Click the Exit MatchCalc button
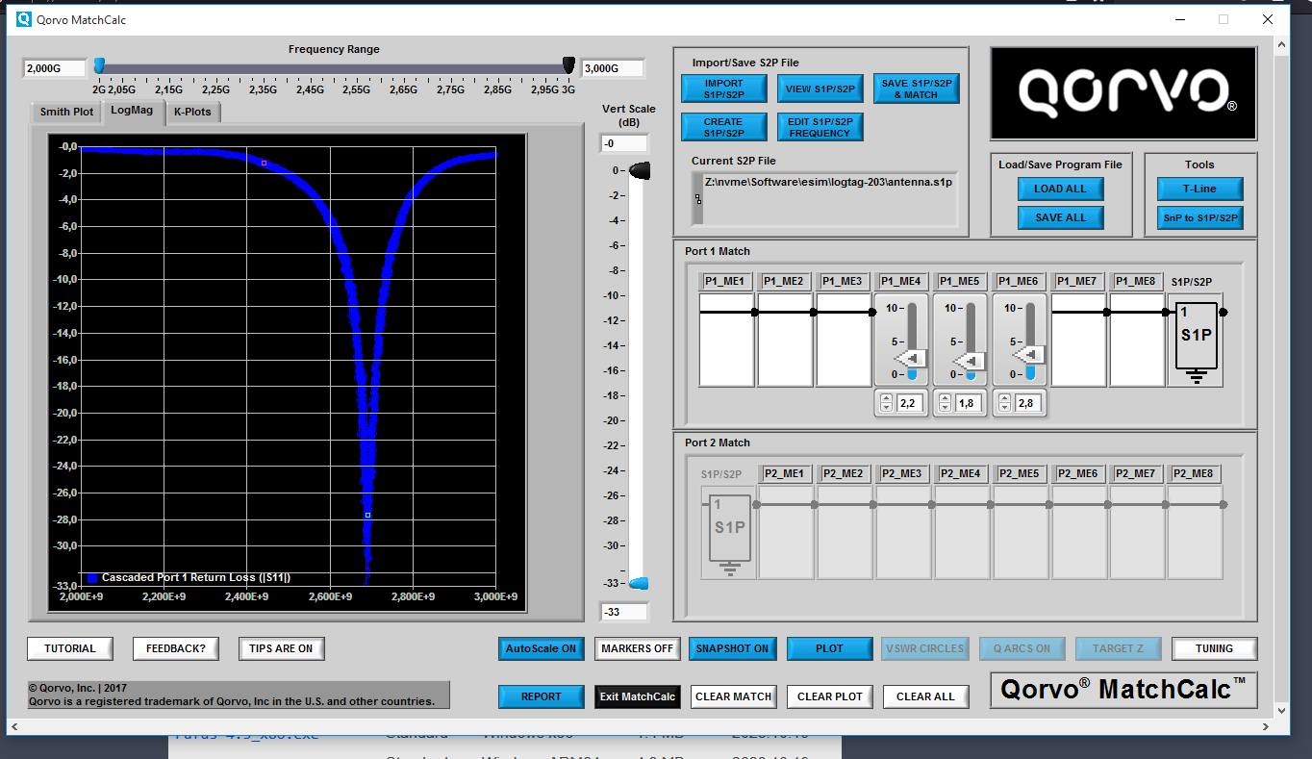The height and width of the screenshot is (759, 1312). pyautogui.click(x=637, y=696)
